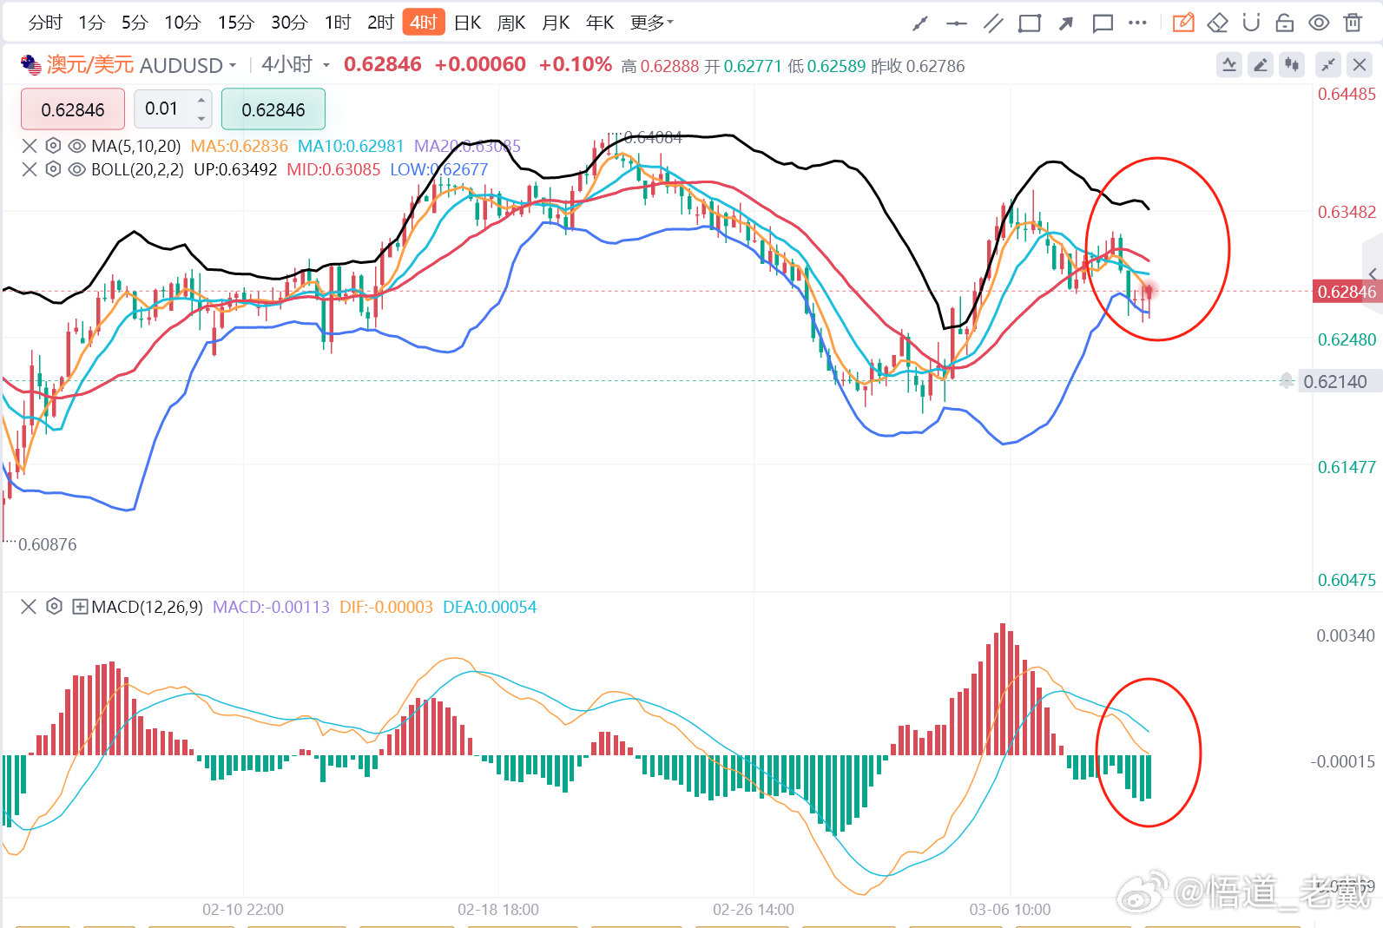
Task: Select the active 4时 timeframe tab
Action: click(x=424, y=23)
